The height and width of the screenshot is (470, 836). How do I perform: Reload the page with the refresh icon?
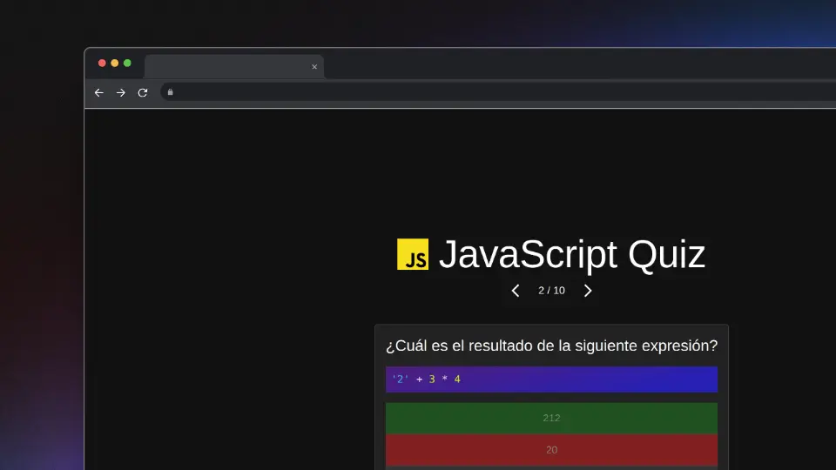[142, 93]
